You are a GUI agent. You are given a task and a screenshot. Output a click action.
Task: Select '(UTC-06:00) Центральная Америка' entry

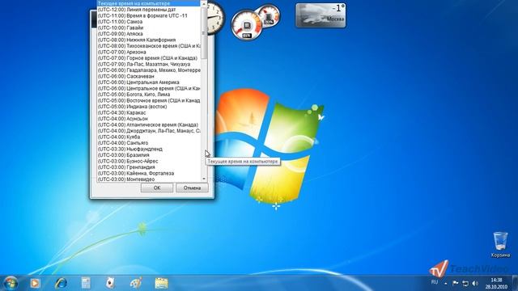pos(149,82)
